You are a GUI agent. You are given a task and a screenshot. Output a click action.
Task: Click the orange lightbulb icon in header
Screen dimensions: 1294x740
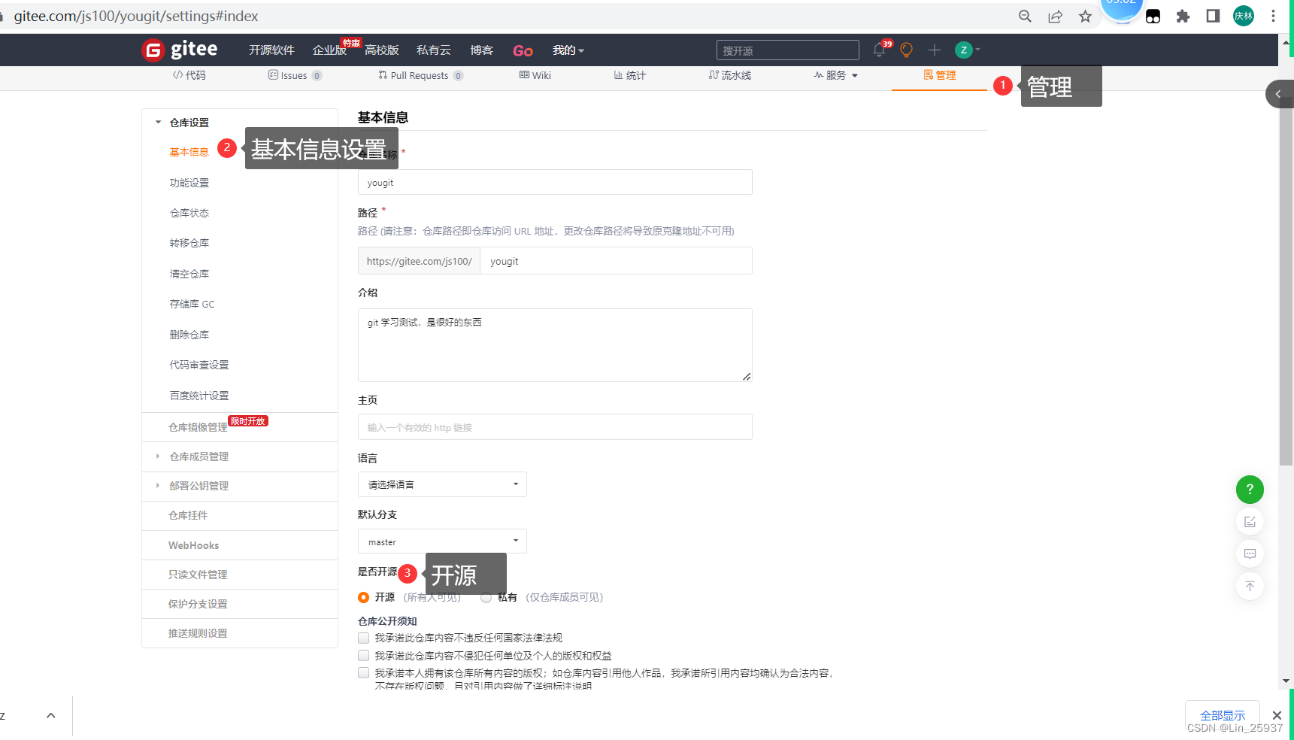pyautogui.click(x=906, y=50)
